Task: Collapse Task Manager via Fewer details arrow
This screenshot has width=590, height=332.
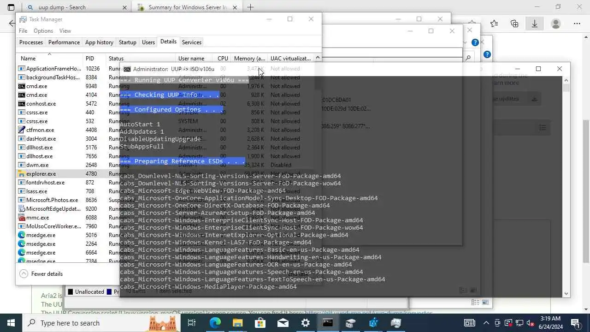Action: (x=24, y=274)
